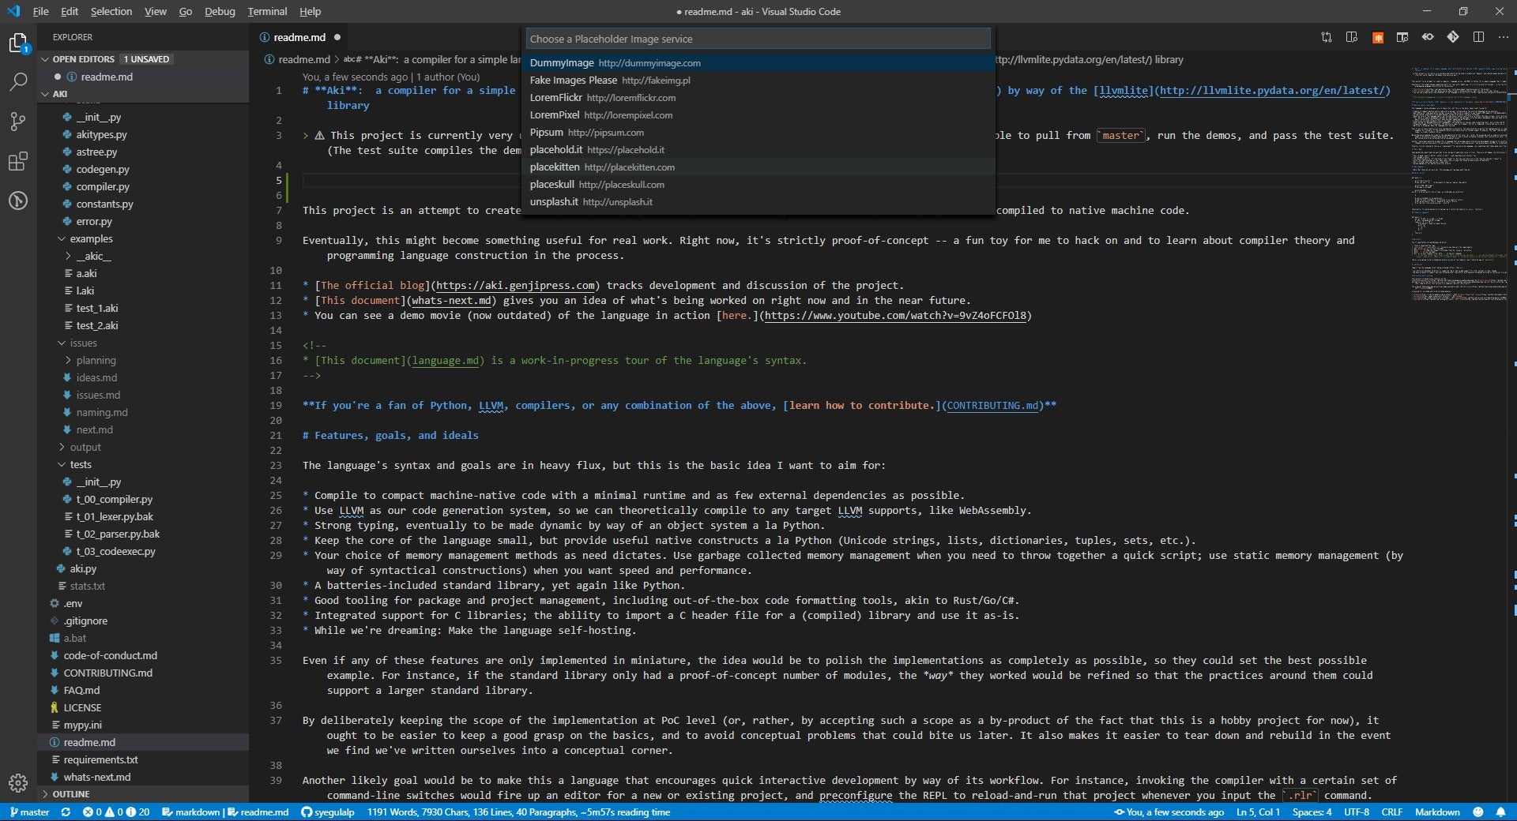The height and width of the screenshot is (821, 1517).
Task: Click the Placeholder Image service input box
Action: 758,39
